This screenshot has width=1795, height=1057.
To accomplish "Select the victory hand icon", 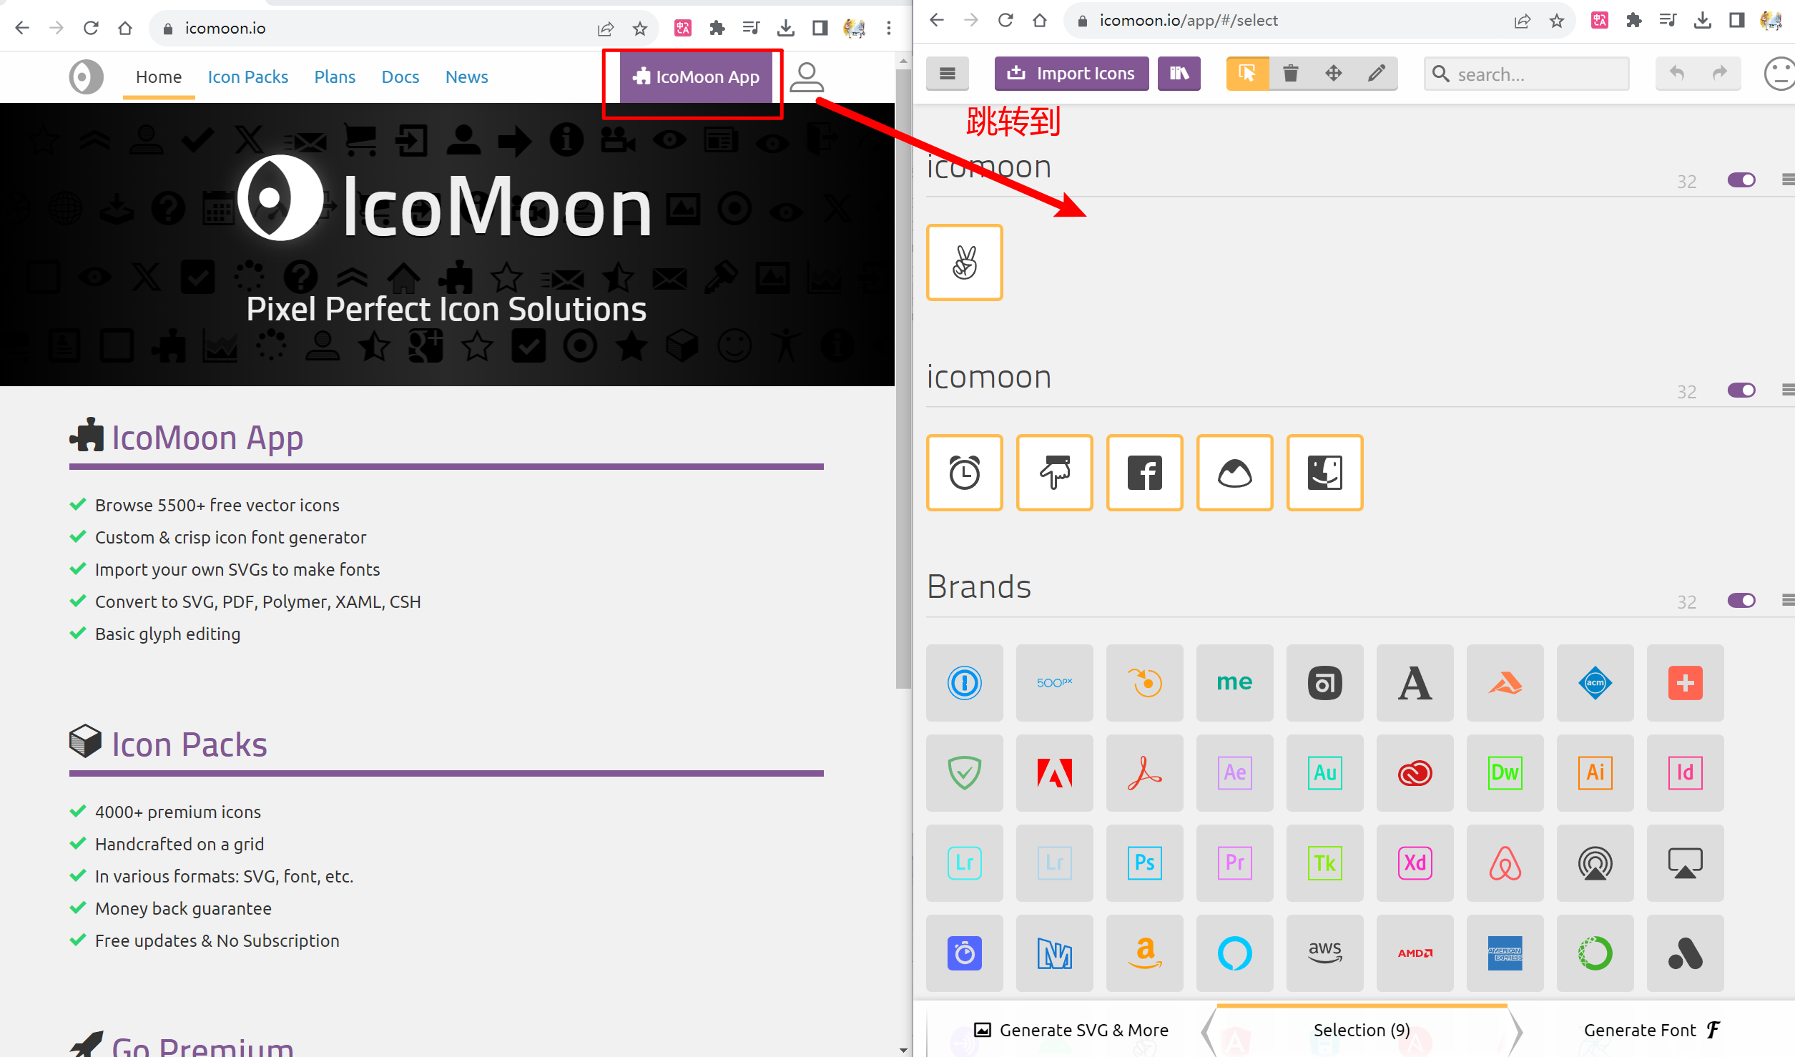I will pyautogui.click(x=964, y=262).
